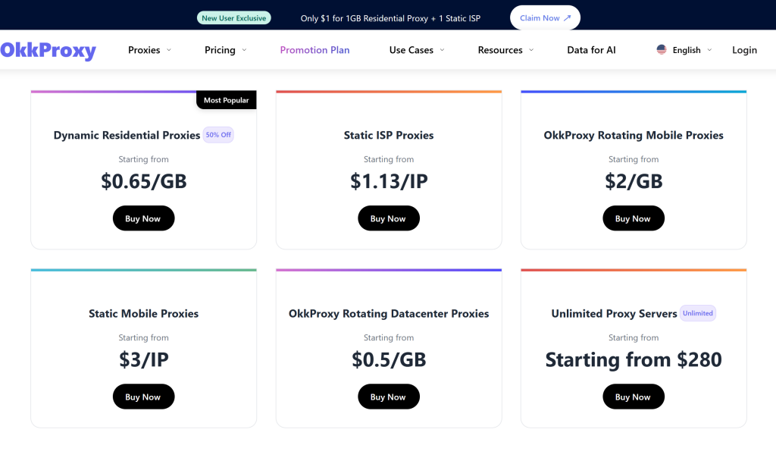
Task: Click the US flag language icon
Action: tap(662, 50)
